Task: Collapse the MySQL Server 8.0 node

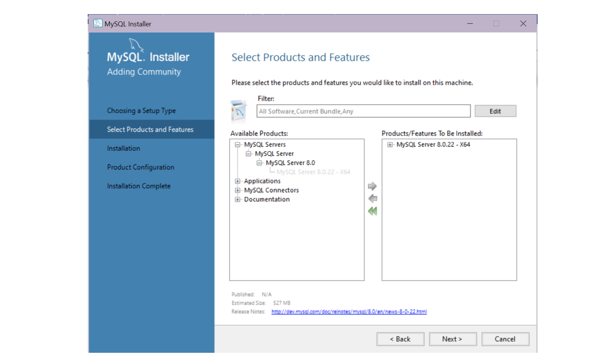Action: 259,163
